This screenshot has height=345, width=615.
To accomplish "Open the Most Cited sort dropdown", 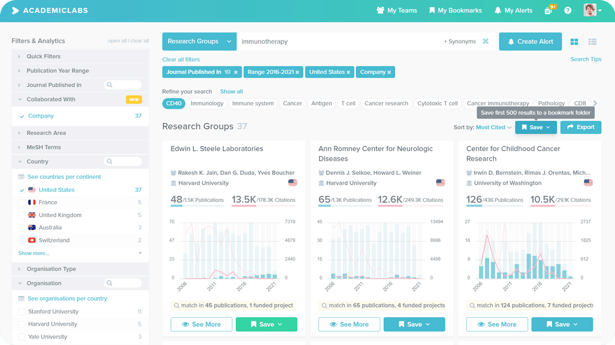I will [490, 128].
